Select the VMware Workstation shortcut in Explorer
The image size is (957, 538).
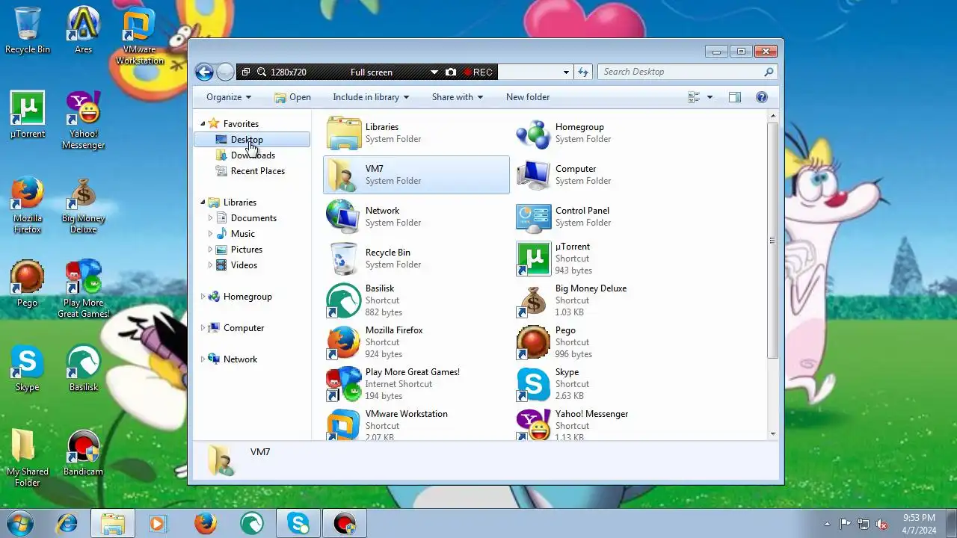tap(416, 424)
